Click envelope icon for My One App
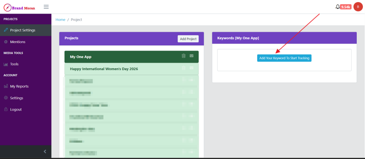This screenshot has width=365, height=159. (191, 56)
